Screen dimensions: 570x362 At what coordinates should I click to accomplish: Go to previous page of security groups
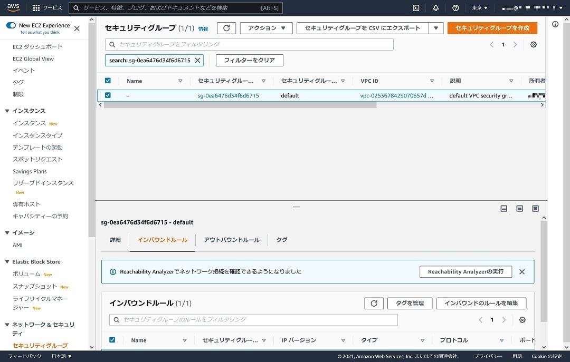coord(491,44)
